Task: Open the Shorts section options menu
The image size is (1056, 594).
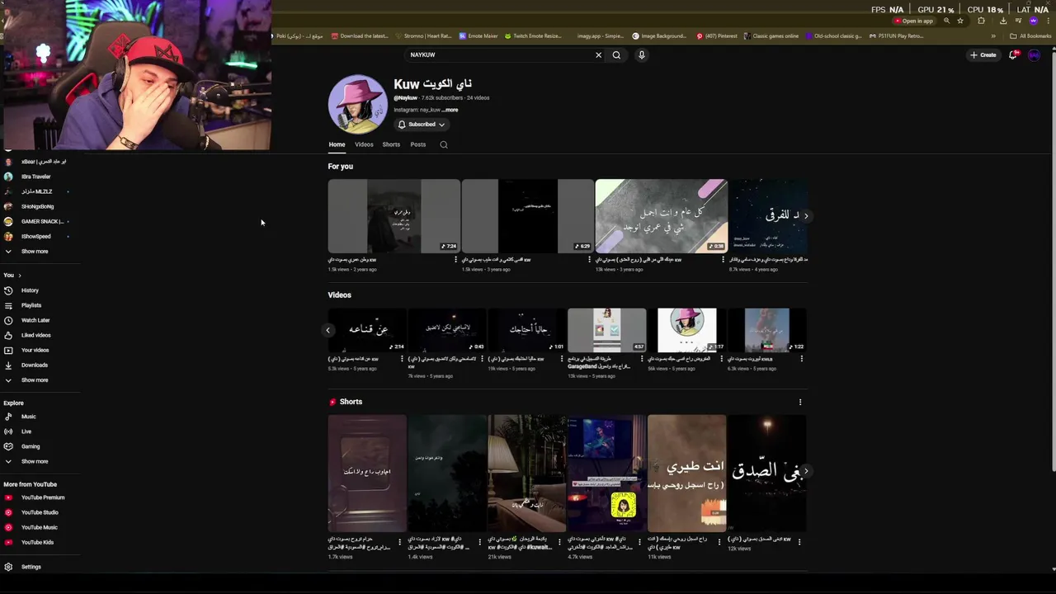Action: (799, 402)
